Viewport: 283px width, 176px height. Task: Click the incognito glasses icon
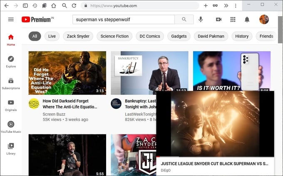pyautogui.click(x=215, y=6)
